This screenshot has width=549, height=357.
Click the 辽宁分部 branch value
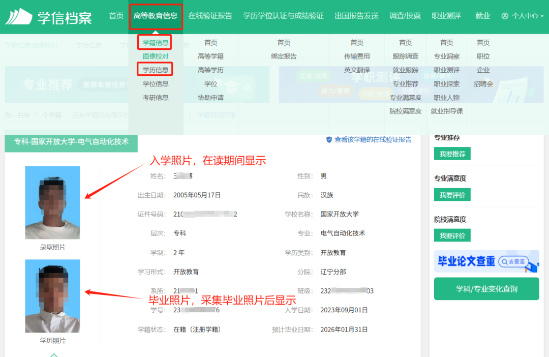tap(333, 272)
